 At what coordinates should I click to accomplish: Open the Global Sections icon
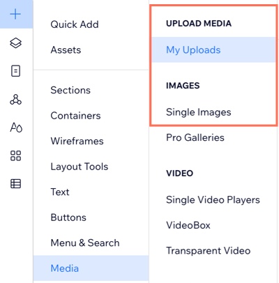click(x=15, y=100)
